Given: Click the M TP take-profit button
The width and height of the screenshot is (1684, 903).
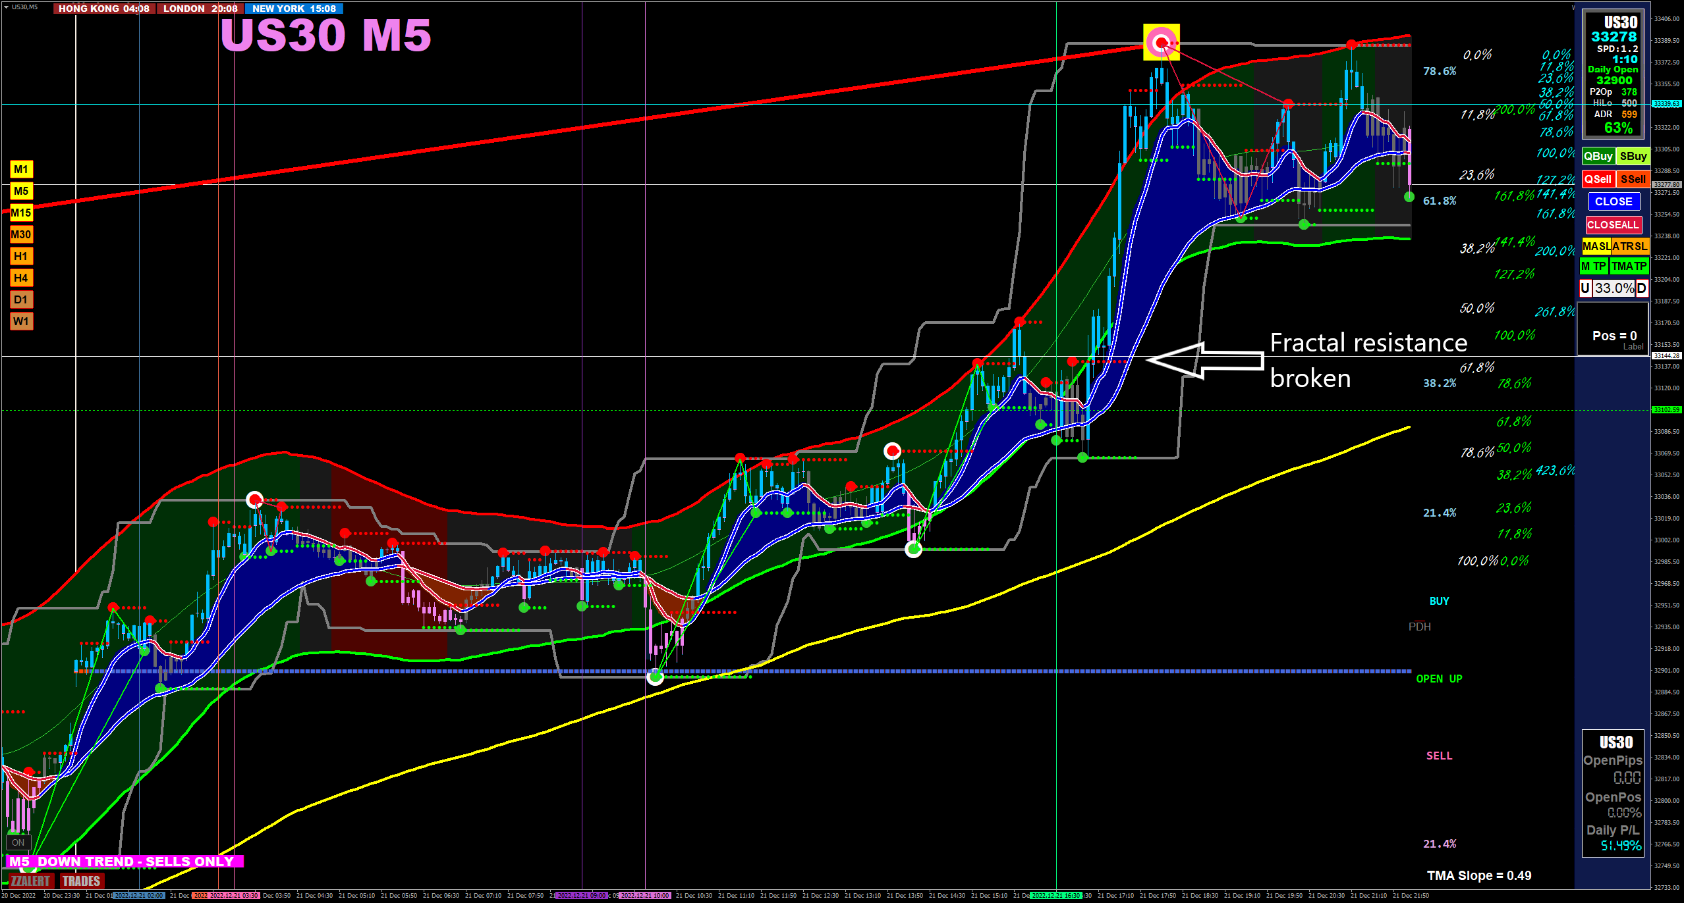Looking at the screenshot, I should 1593,266.
